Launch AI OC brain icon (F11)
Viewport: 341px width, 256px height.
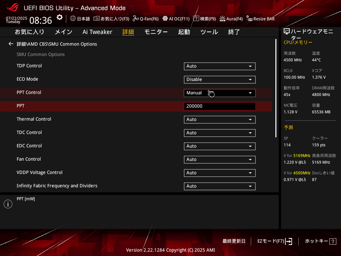(x=165, y=19)
